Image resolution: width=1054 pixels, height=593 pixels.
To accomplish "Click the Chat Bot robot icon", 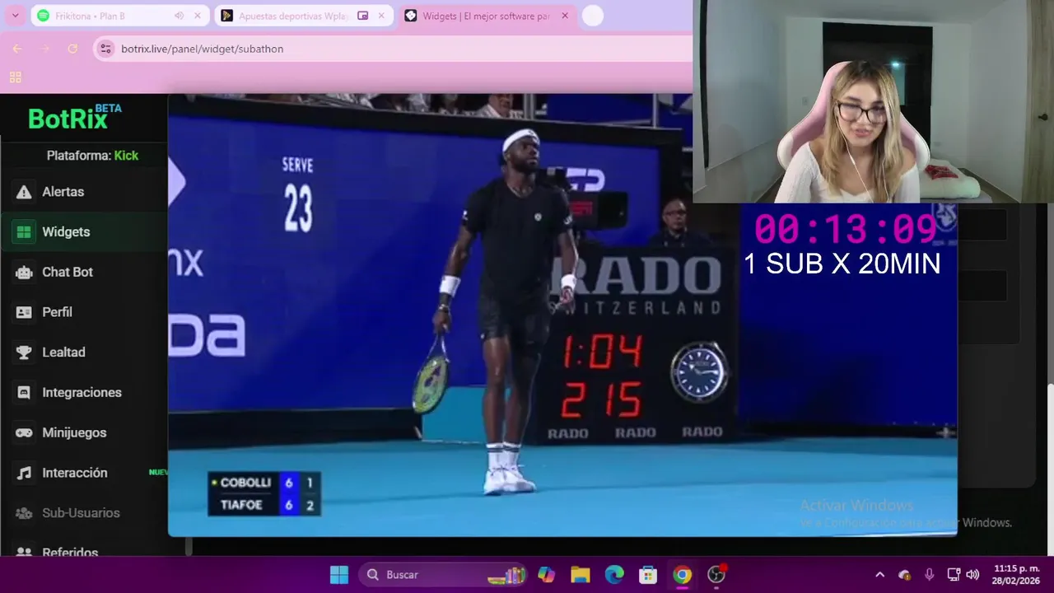I will [x=25, y=272].
